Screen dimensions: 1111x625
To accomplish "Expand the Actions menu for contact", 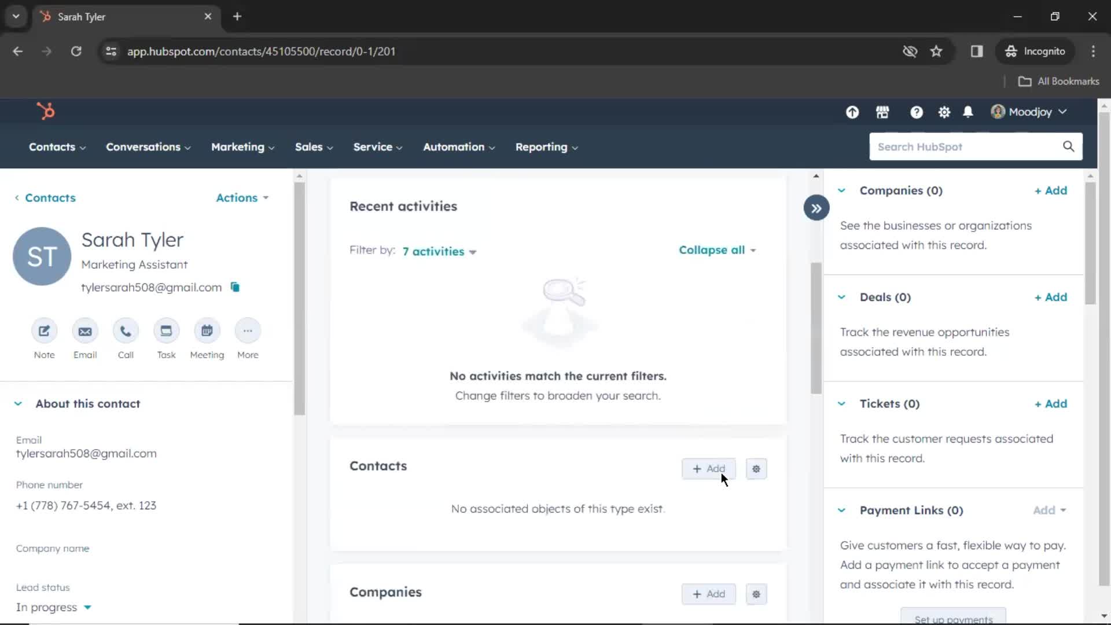I will click(242, 197).
